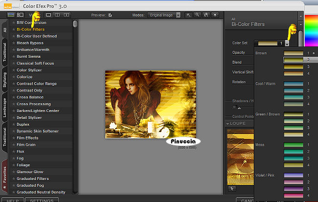
Task: Favorite star for Film Grain
Action: click(14, 145)
